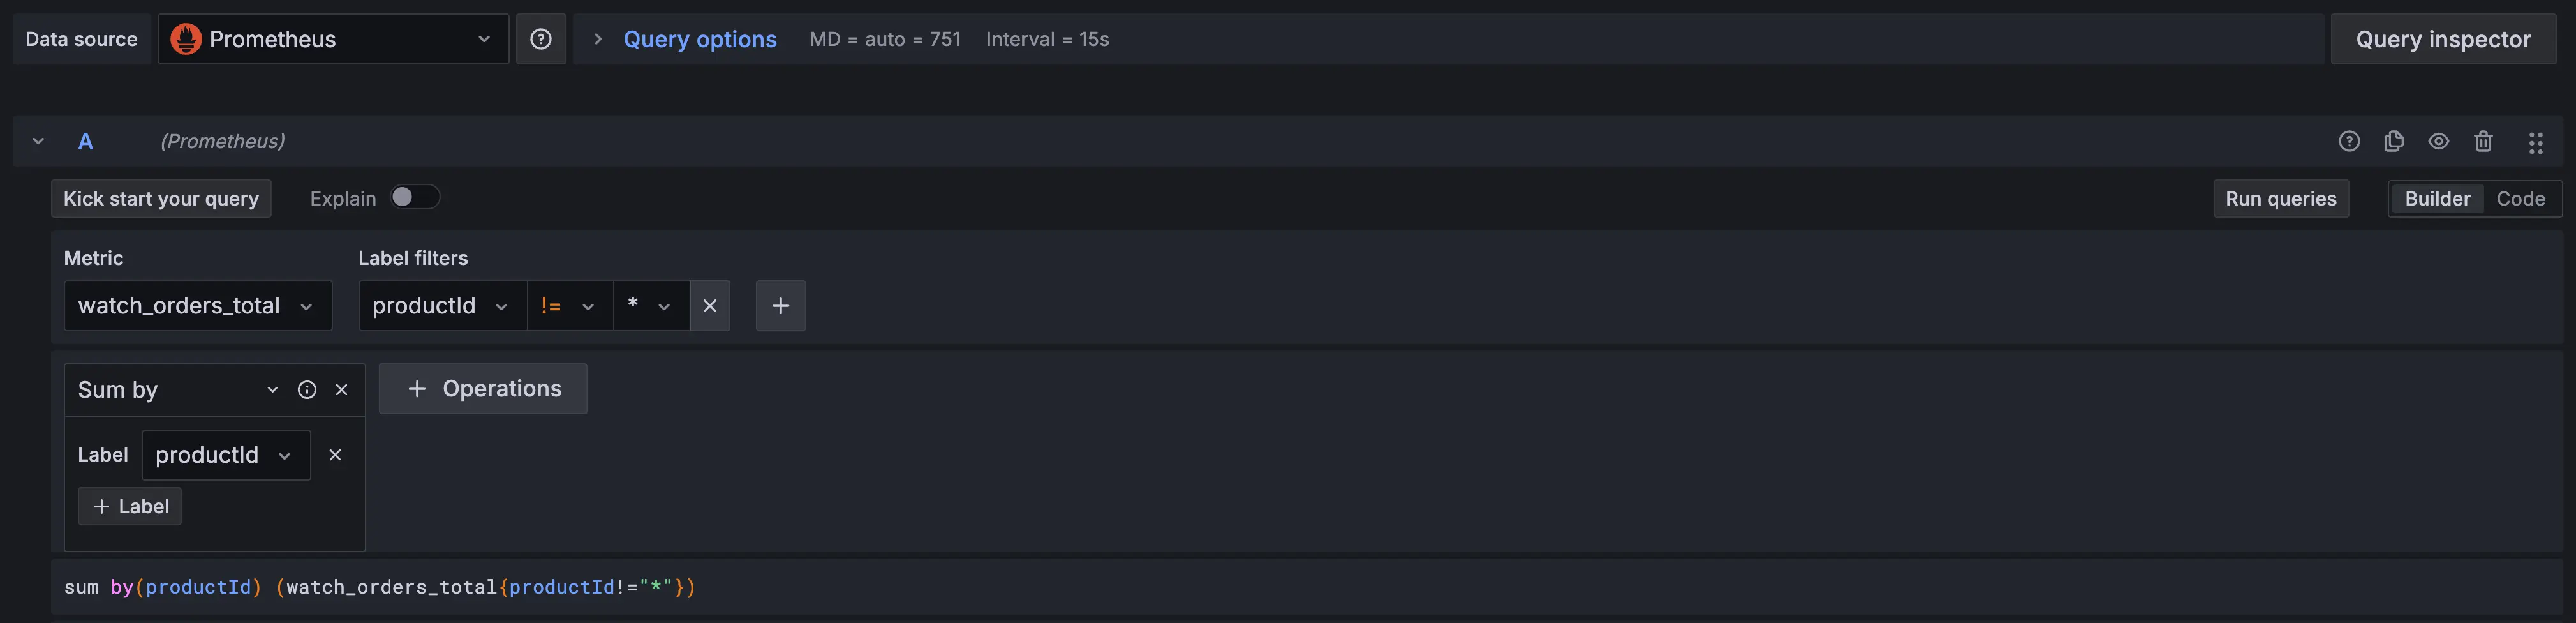The height and width of the screenshot is (623, 2576).
Task: Delete query A using trash icon
Action: click(x=2483, y=141)
